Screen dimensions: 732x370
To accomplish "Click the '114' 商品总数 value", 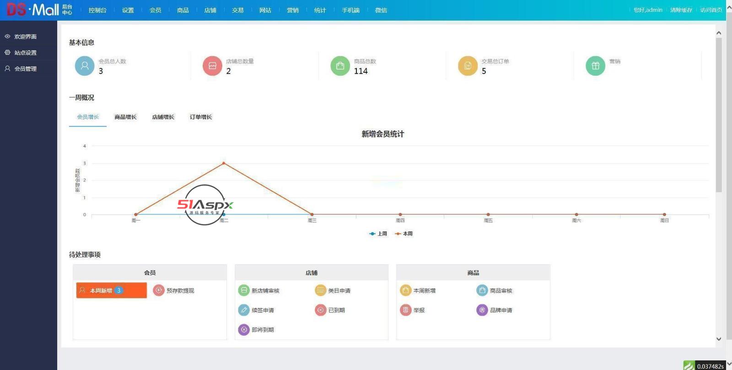I will coord(361,71).
